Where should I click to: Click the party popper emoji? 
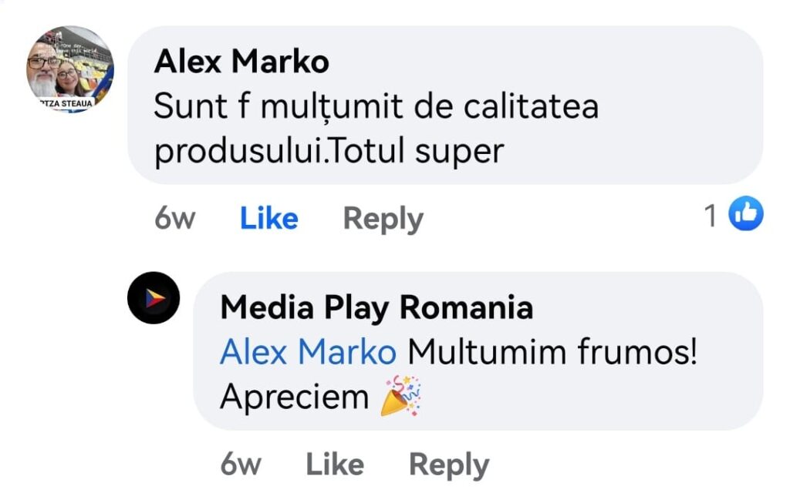401,396
